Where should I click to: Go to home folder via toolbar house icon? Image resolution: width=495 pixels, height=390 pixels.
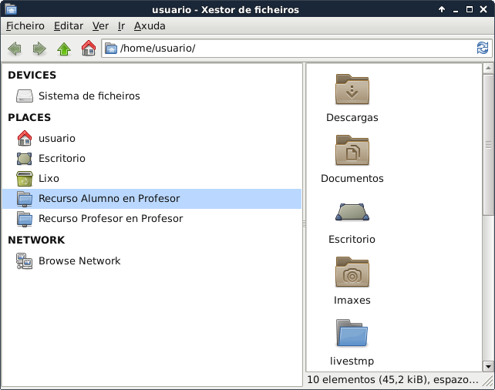click(89, 49)
